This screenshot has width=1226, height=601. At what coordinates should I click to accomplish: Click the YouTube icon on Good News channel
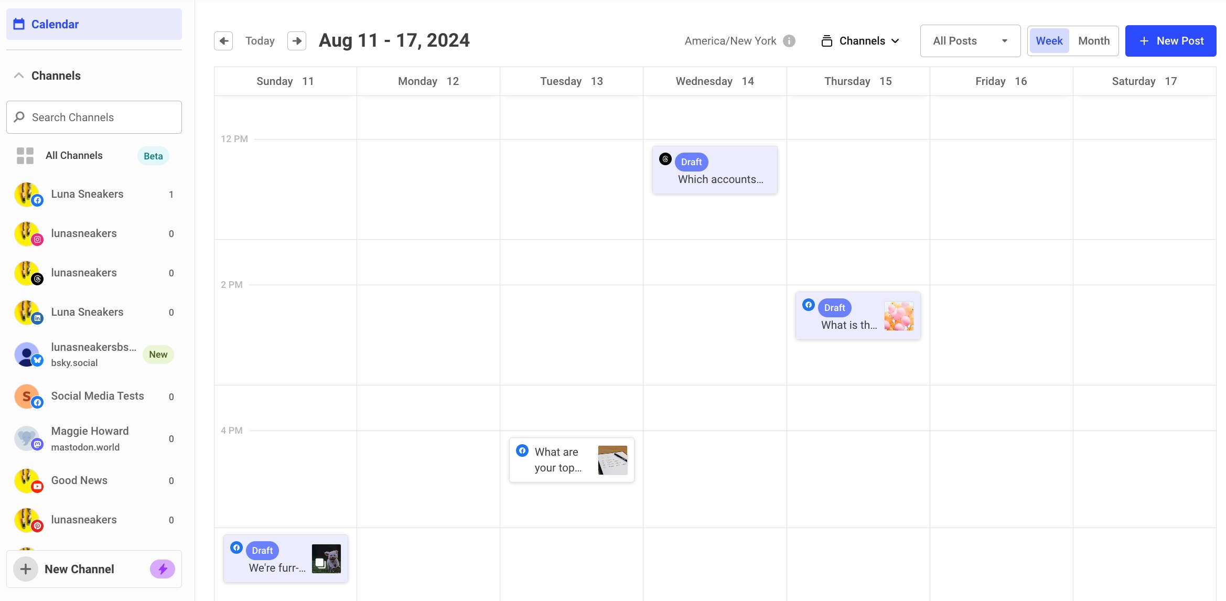point(37,485)
